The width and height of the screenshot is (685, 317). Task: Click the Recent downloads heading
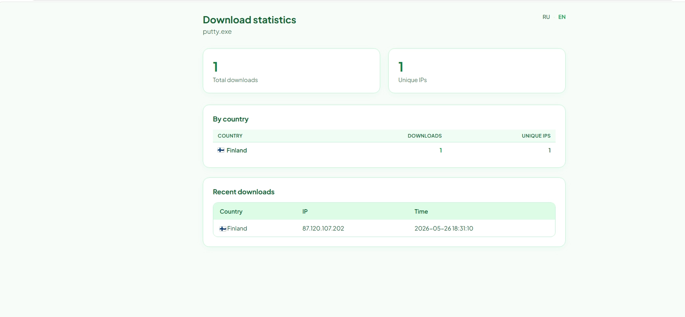244,192
